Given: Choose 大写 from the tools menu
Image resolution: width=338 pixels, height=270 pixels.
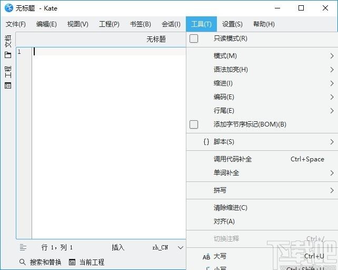Looking at the screenshot, I should click(262, 256).
